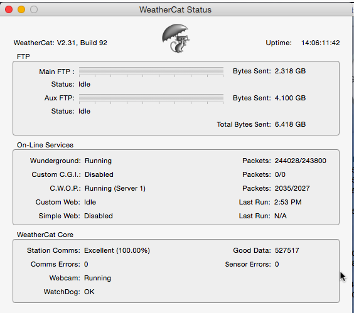The width and height of the screenshot is (354, 313).
Task: Click the WeatherCat umbrella cat logo
Action: (176, 38)
